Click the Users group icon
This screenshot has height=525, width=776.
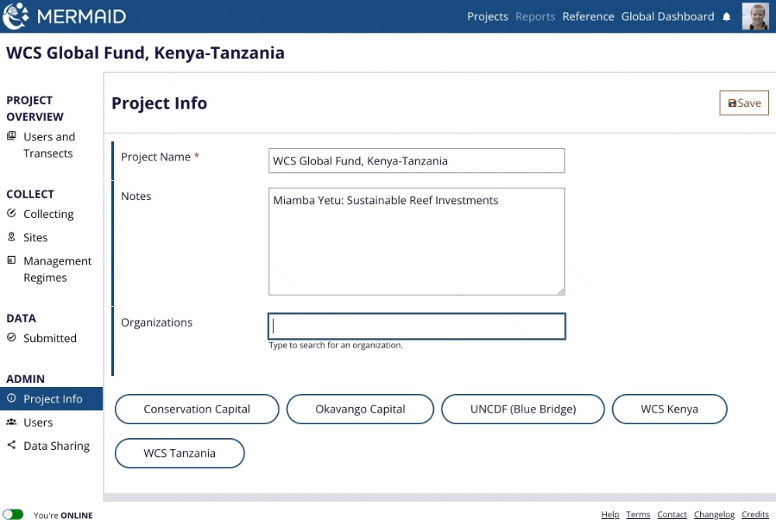(x=12, y=422)
